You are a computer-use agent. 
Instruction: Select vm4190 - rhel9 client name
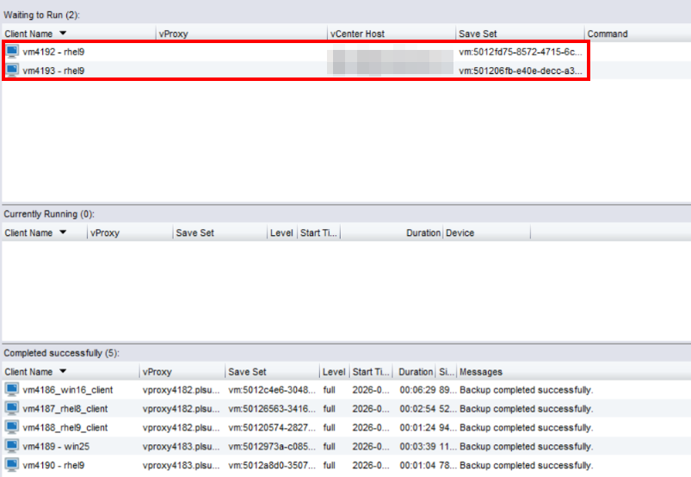[x=53, y=465]
